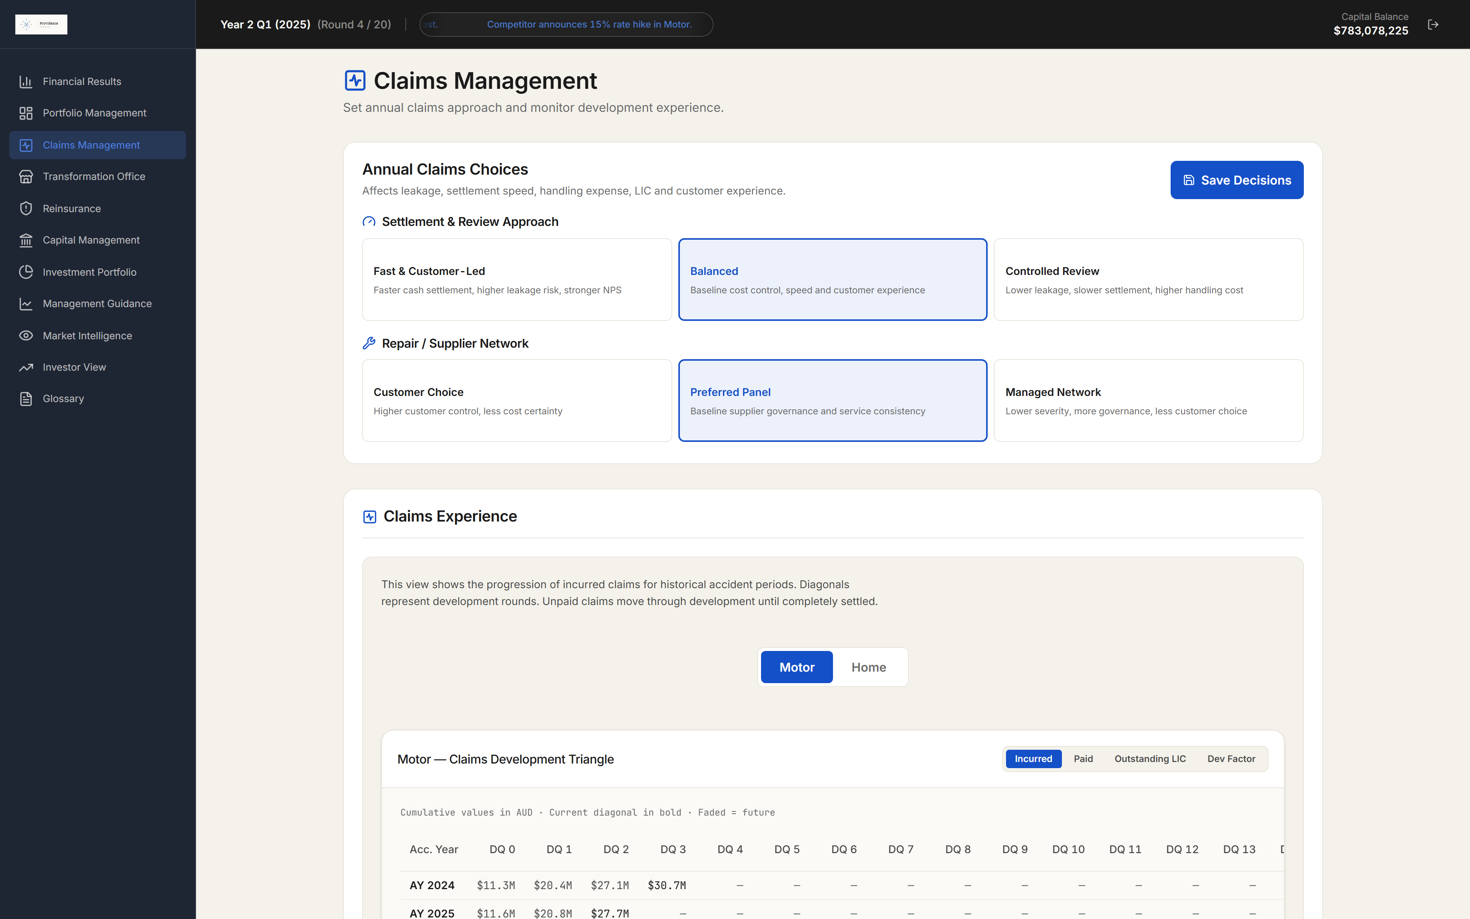Image resolution: width=1470 pixels, height=919 pixels.
Task: Click the $30.7M cell in AY 2024
Action: tap(666, 886)
